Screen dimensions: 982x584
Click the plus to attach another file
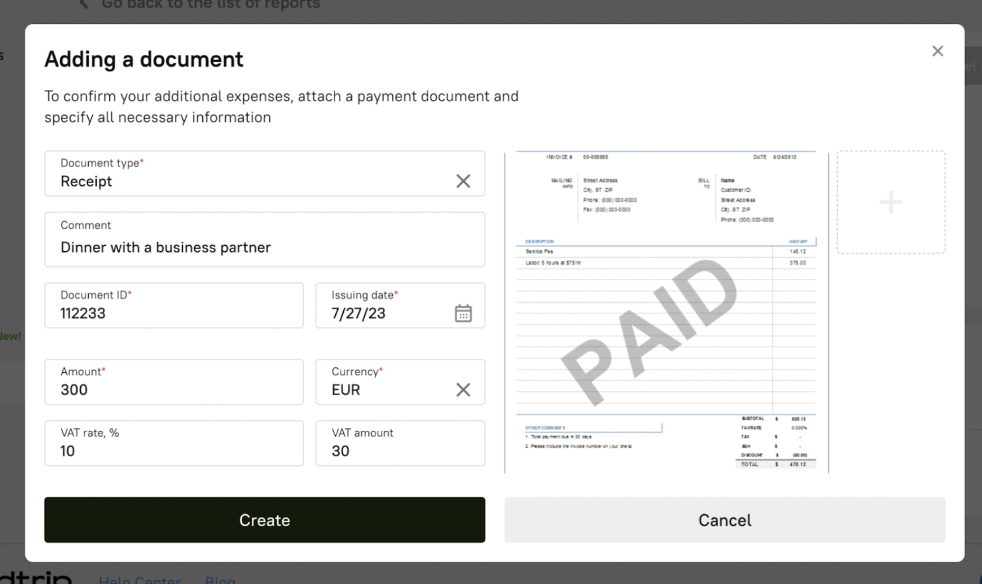click(891, 202)
